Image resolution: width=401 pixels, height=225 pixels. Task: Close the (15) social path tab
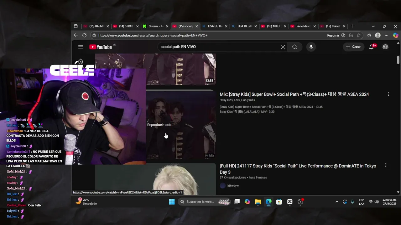pyautogui.click(x=197, y=26)
